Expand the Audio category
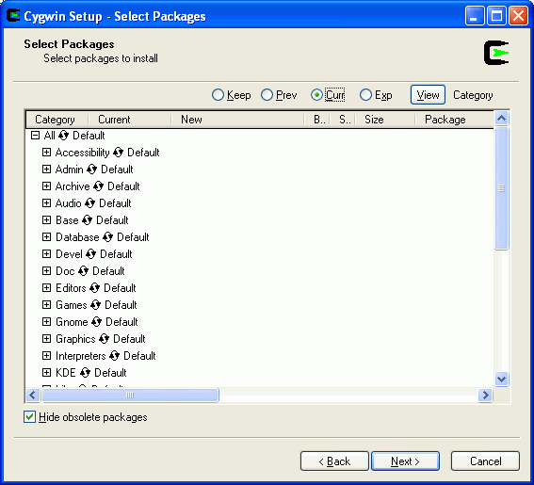534x485 pixels. 46,203
